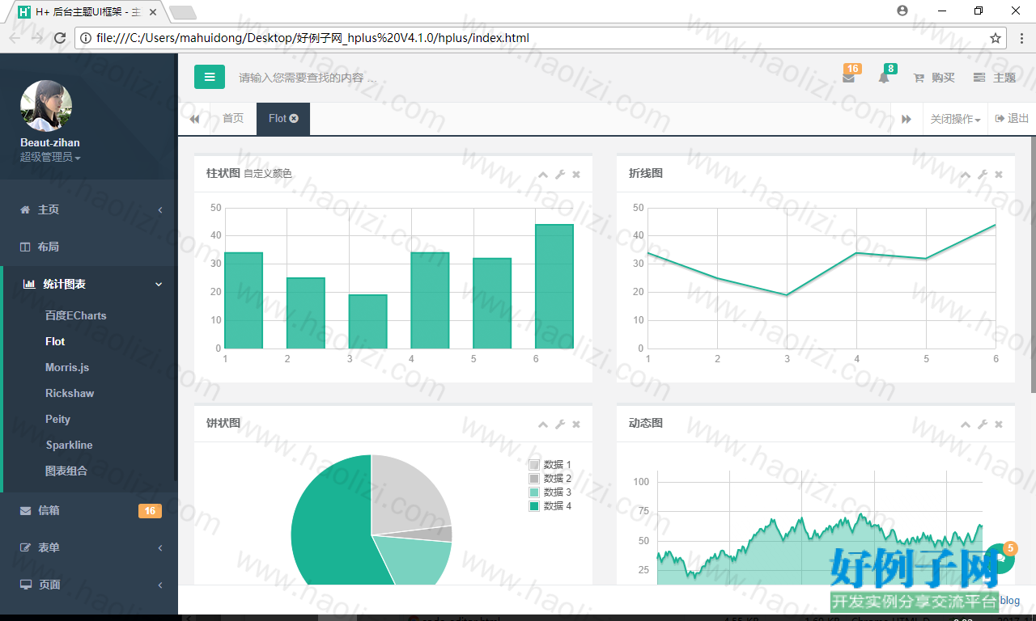Viewport: 1036px width, 621px height.
Task: Expand the 超级管理员 user dropdown
Action: coord(50,157)
